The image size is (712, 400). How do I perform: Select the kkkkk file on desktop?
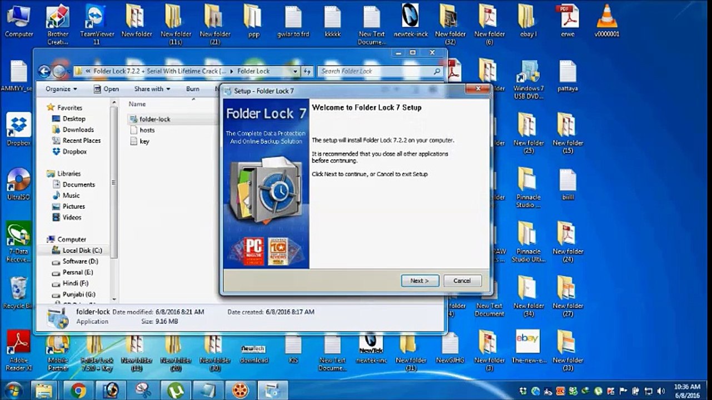332,21
